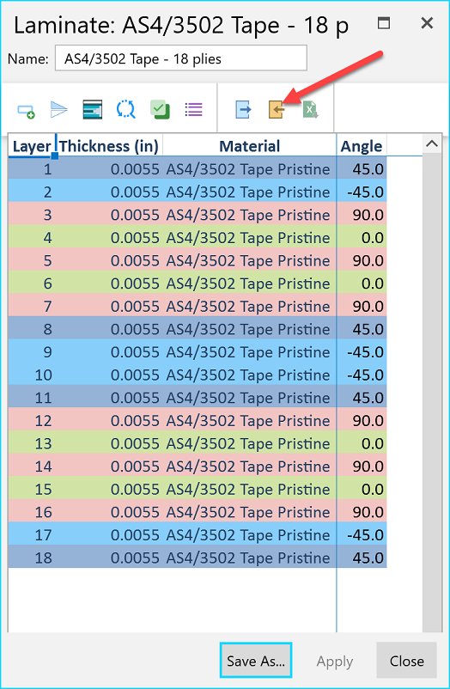The width and height of the screenshot is (450, 689).
Task: Select layer 4 row with 0.0 angle
Action: [198, 237]
